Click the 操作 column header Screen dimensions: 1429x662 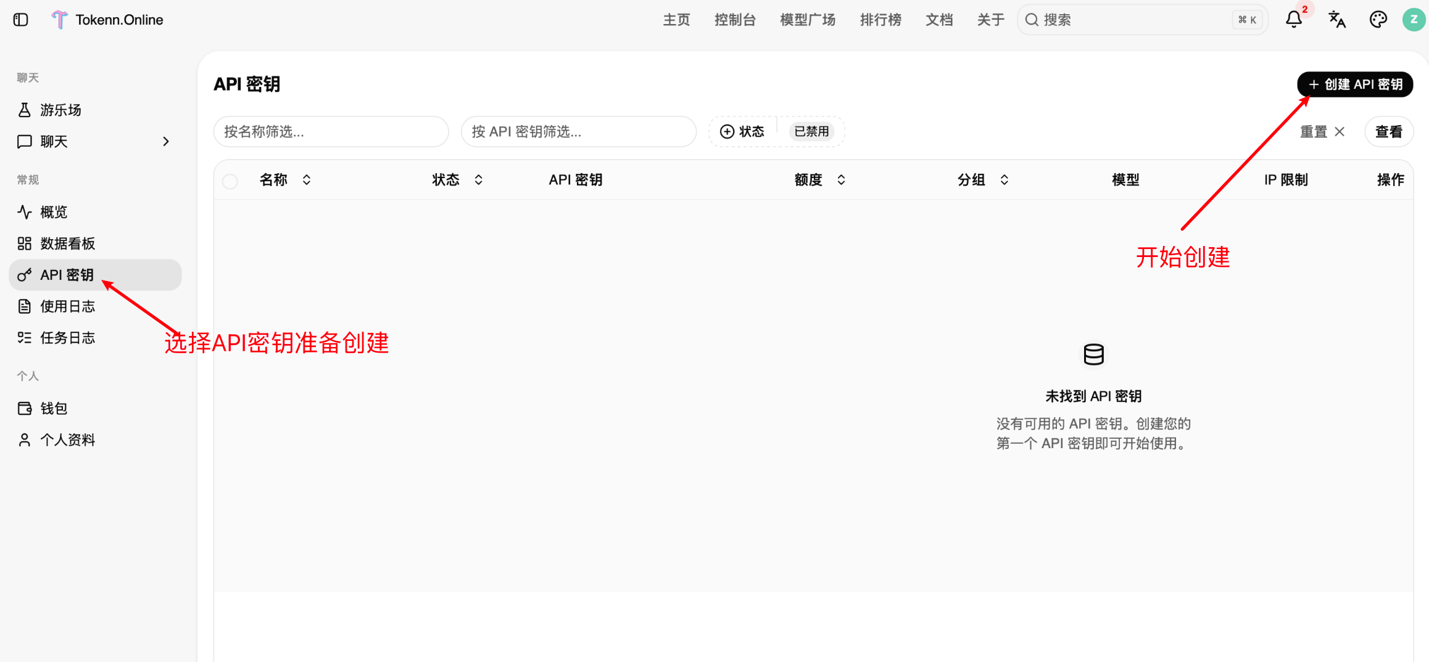click(1390, 179)
